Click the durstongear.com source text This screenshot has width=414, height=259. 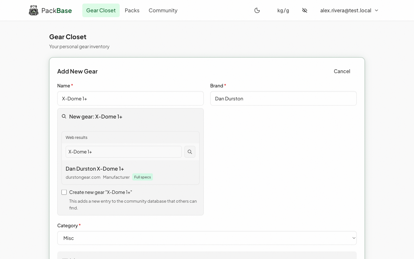[83, 177]
